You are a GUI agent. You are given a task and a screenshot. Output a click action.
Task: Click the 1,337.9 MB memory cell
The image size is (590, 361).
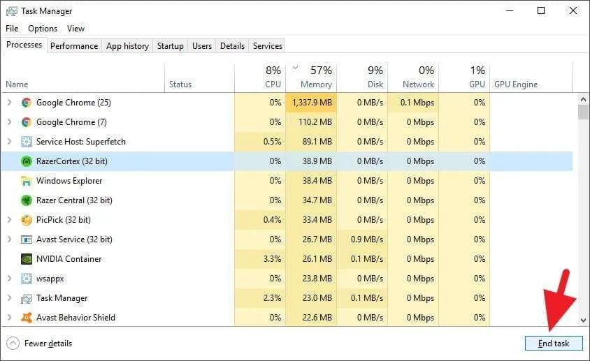311,103
